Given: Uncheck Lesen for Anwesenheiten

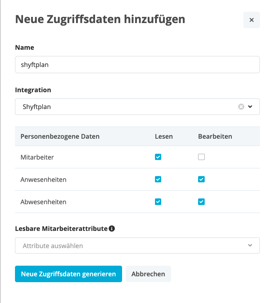Looking at the screenshot, I should [158, 179].
